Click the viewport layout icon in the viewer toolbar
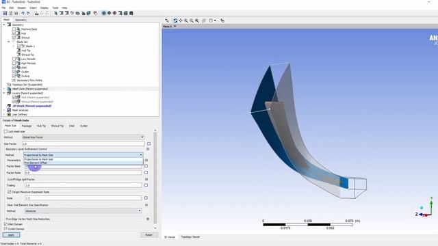The width and height of the screenshot is (438, 246). pos(211,20)
